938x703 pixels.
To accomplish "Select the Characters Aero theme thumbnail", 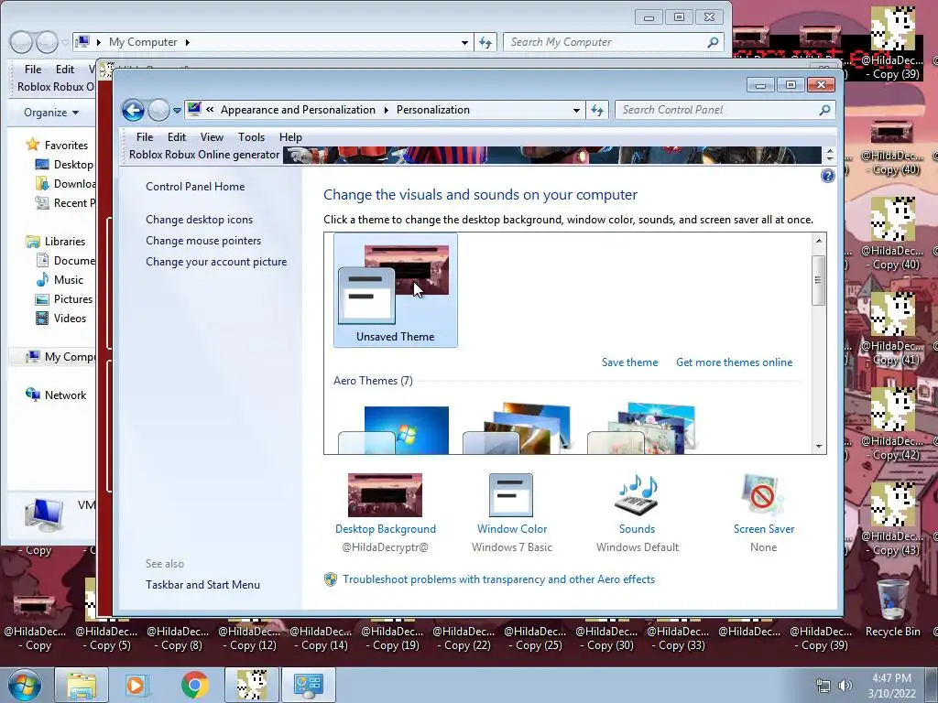I will click(641, 428).
